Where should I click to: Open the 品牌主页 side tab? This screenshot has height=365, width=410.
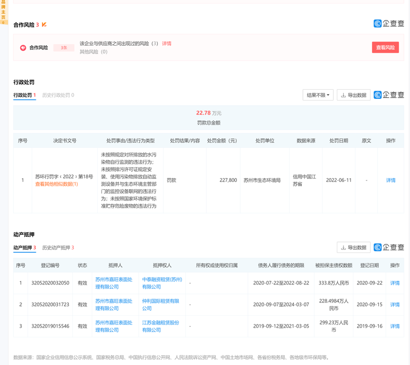coord(4,12)
